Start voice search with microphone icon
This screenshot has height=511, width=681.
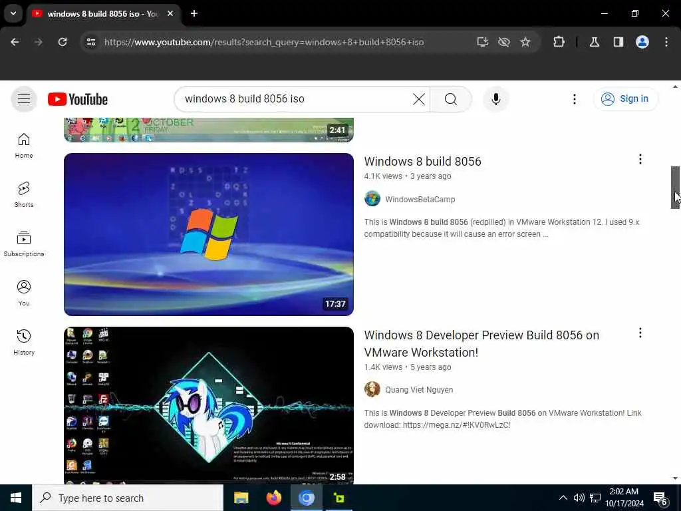[x=495, y=99]
